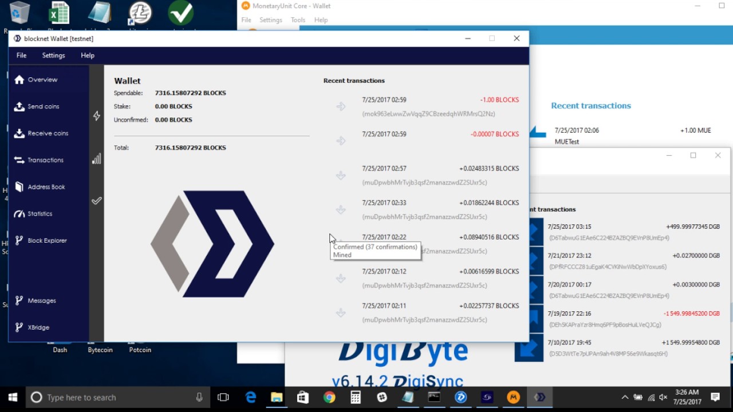
Task: Select +0.00300000 DGB transaction in DigiByte window
Action: [x=624, y=290]
